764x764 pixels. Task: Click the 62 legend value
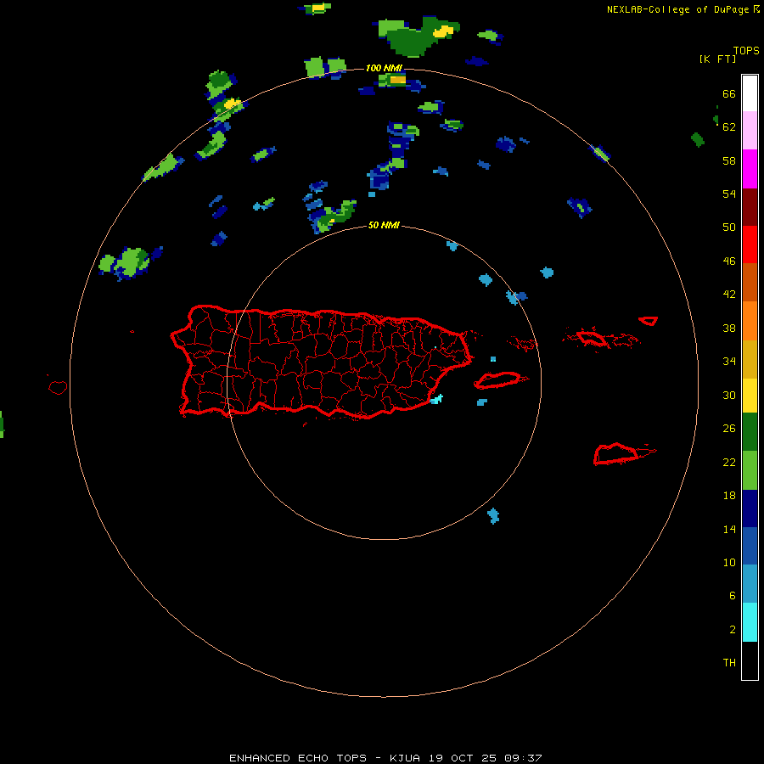tap(729, 127)
